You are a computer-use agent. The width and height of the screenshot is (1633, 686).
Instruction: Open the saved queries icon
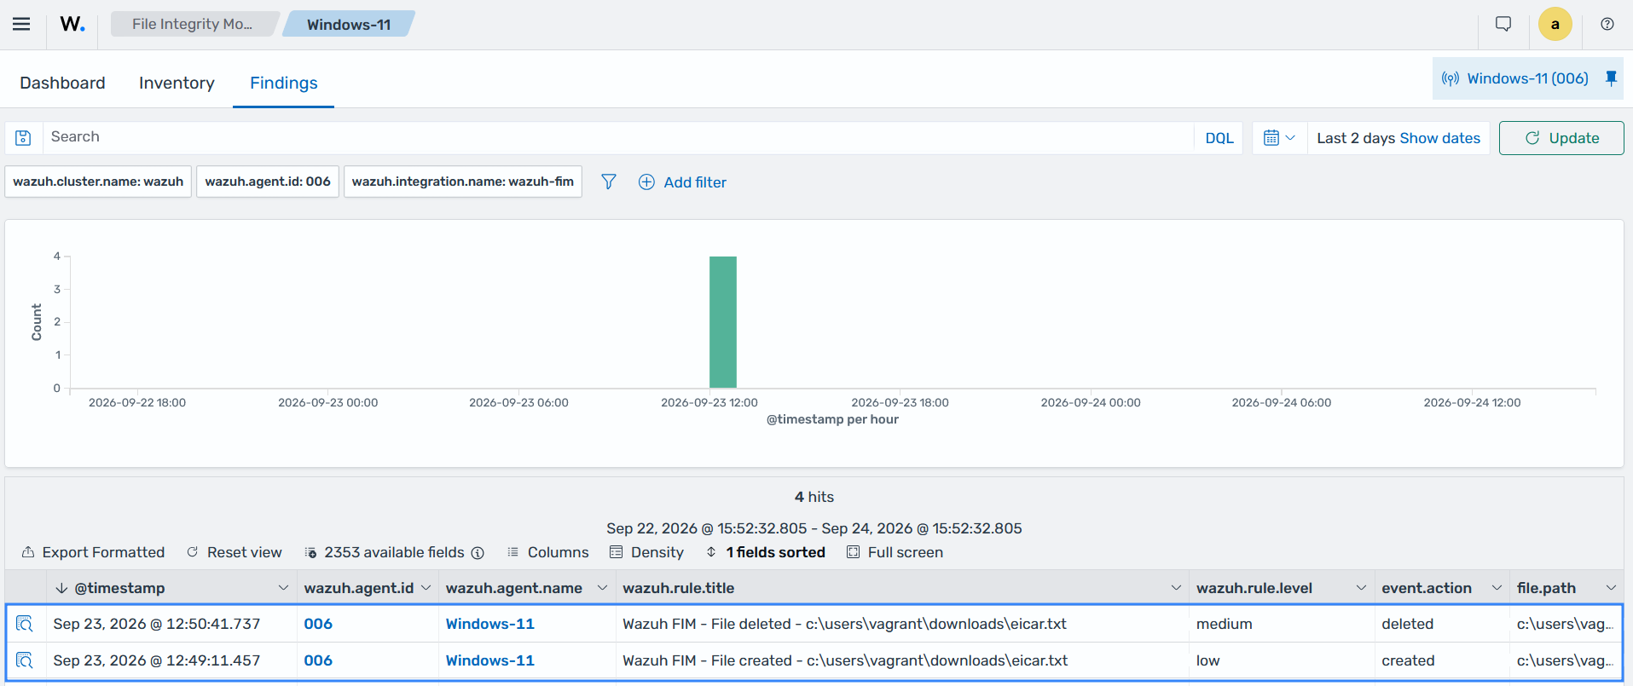(24, 138)
